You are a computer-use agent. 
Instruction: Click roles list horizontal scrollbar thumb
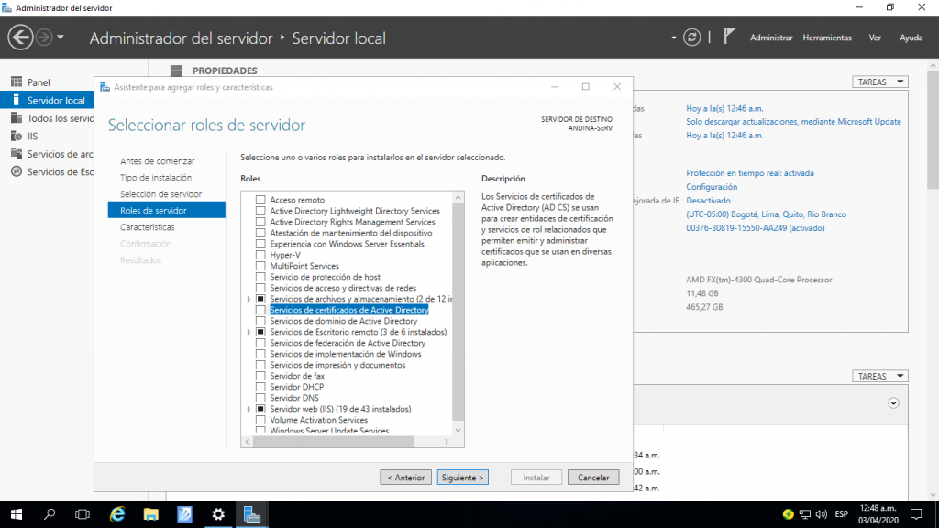tap(333, 441)
